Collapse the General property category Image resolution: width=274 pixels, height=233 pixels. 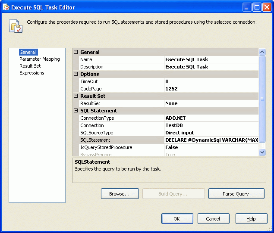click(x=76, y=52)
